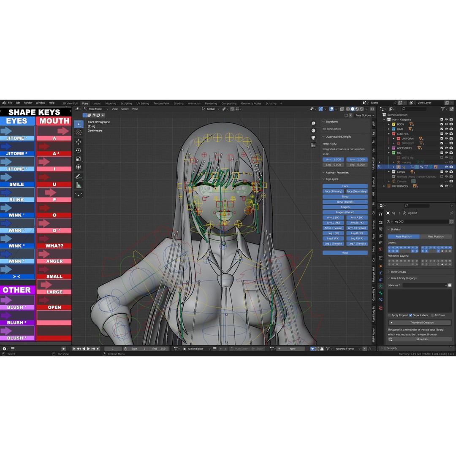Open the Nearest Frame snapping dropdown
The width and height of the screenshot is (456, 456).
click(x=347, y=349)
